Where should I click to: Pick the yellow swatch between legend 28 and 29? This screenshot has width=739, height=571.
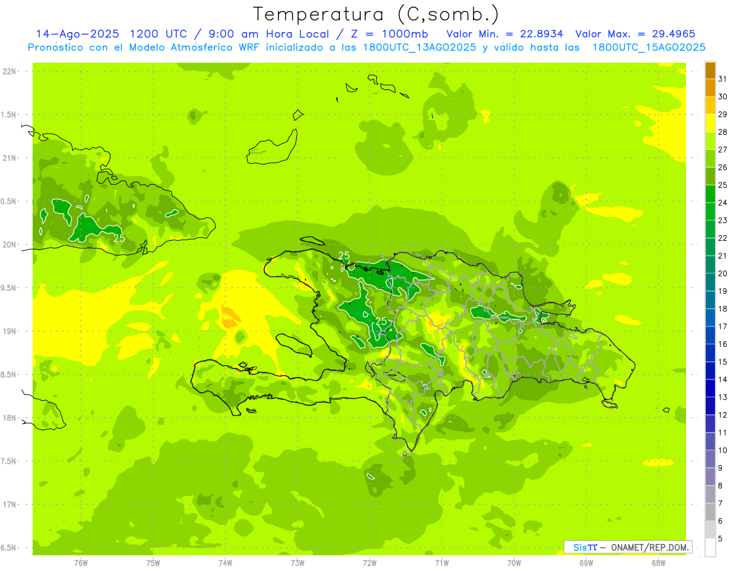click(710, 123)
